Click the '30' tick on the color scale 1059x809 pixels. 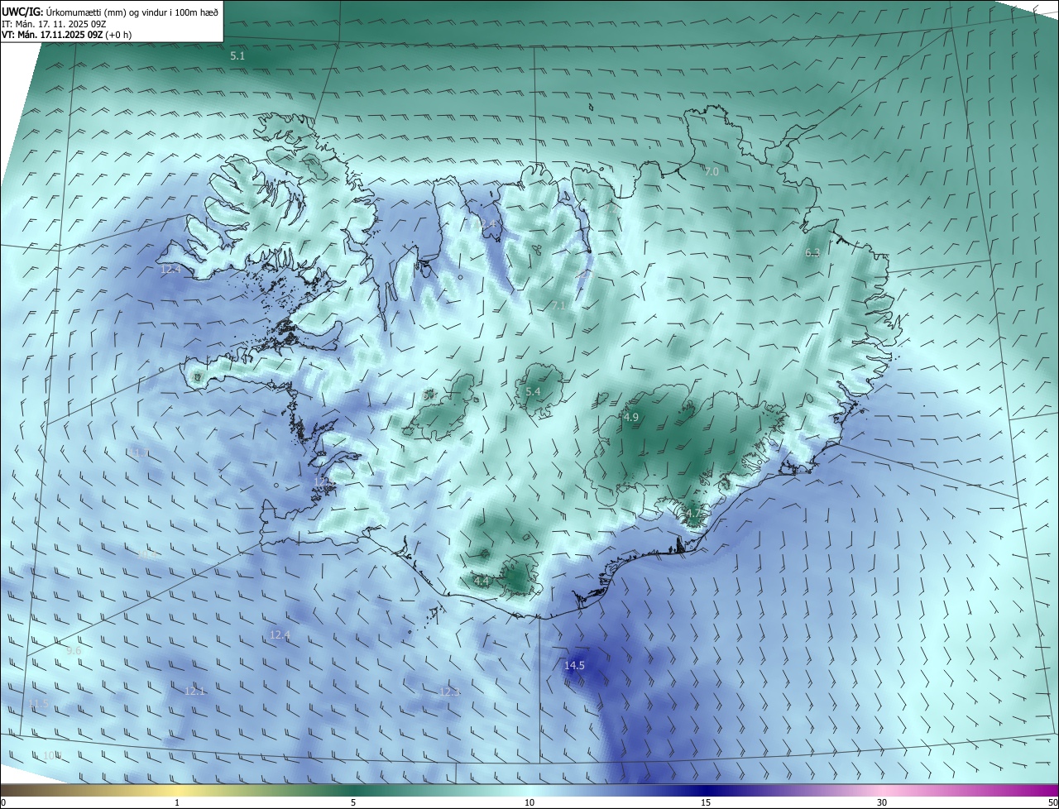[882, 802]
